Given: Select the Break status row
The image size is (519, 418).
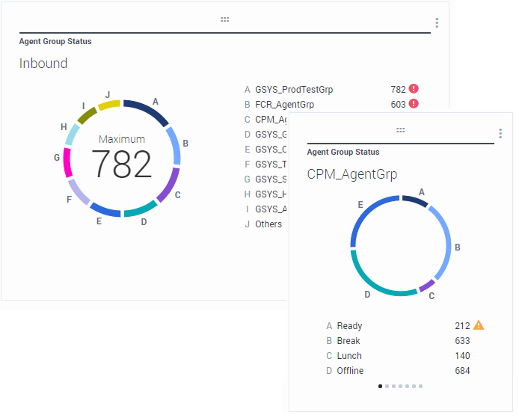Looking at the screenshot, I should 398,340.
